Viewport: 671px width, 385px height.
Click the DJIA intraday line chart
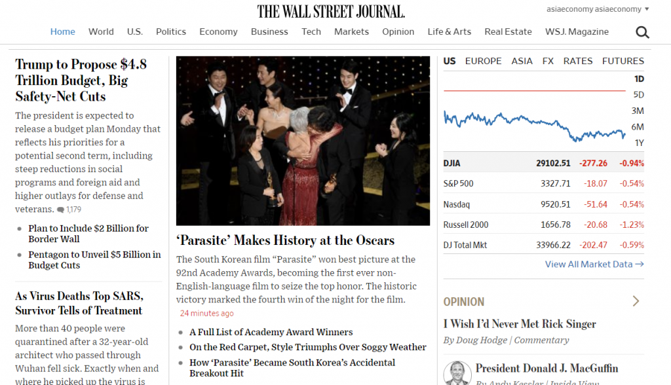click(x=535, y=126)
